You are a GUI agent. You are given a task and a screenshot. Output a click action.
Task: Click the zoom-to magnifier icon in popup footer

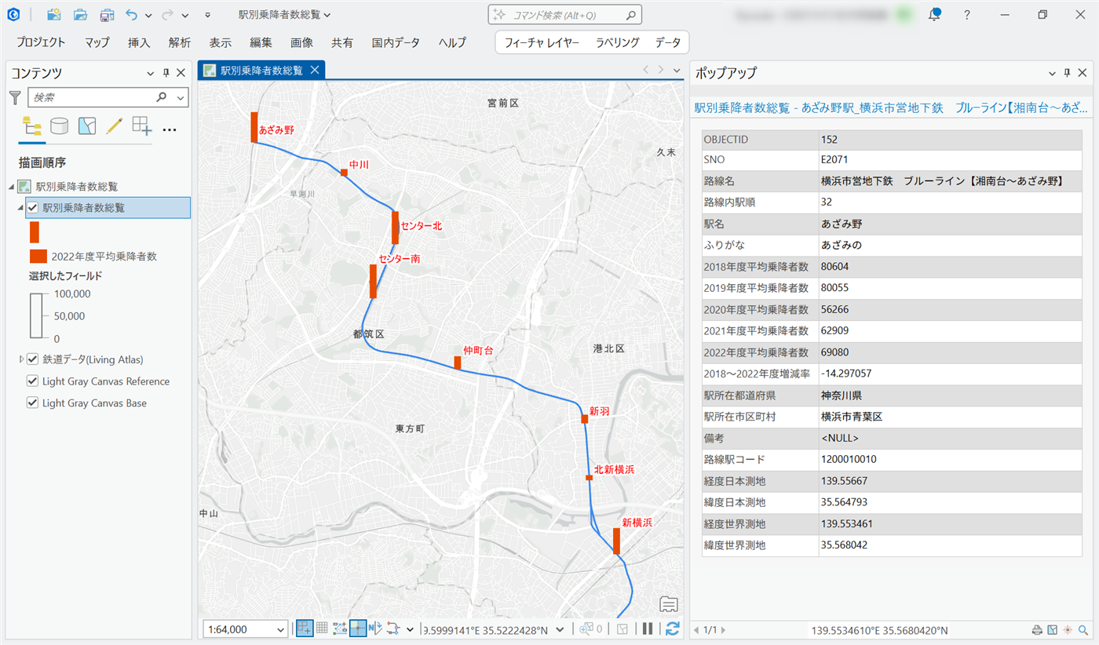[x=1083, y=630]
